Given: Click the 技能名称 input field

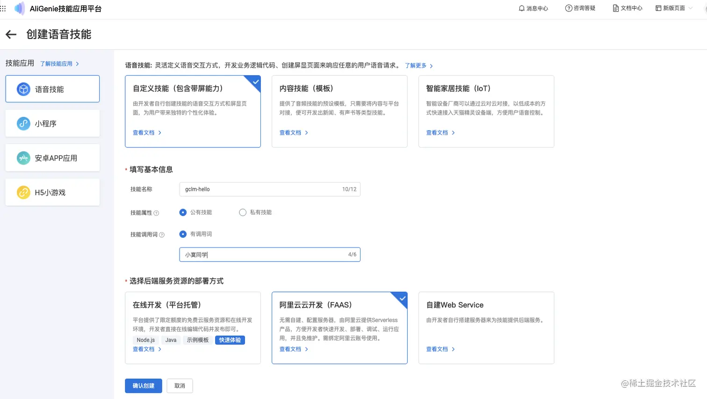Looking at the screenshot, I should point(270,189).
